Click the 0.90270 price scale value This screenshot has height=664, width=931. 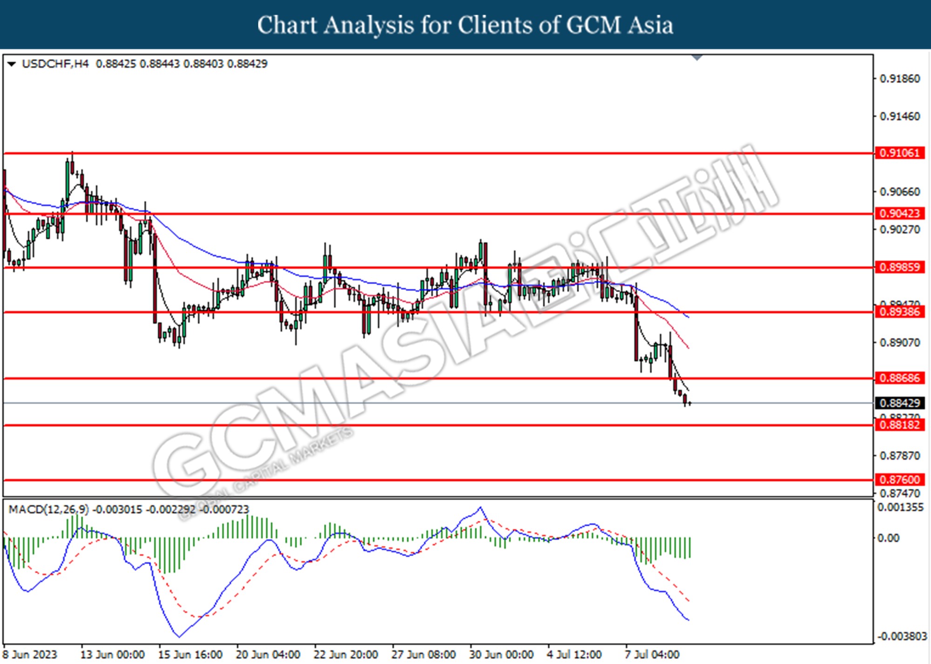[900, 229]
